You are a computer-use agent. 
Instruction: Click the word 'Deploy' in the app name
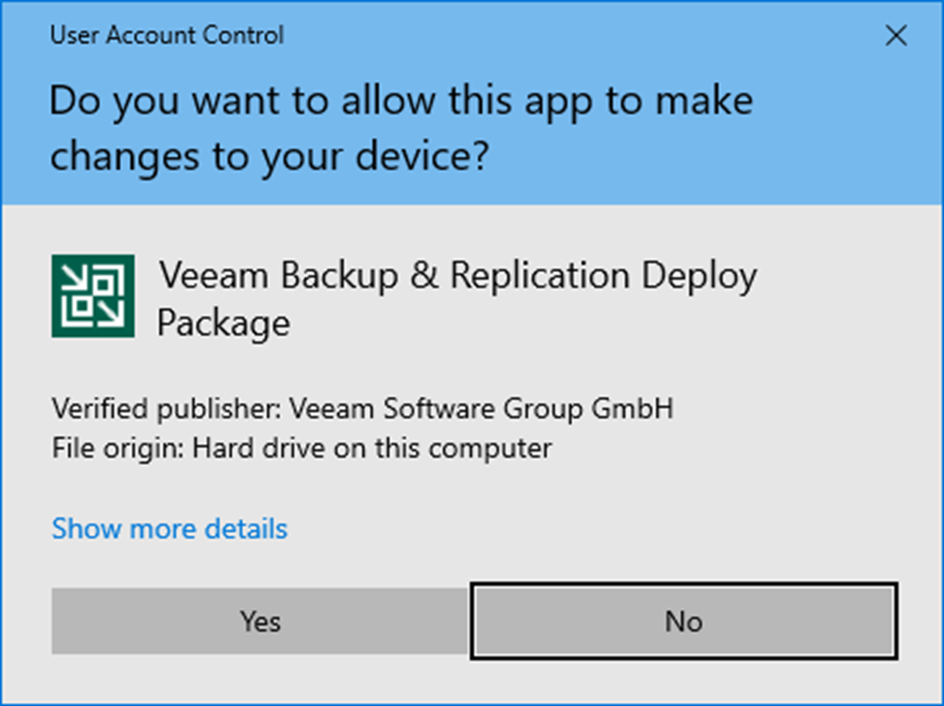coord(699,276)
